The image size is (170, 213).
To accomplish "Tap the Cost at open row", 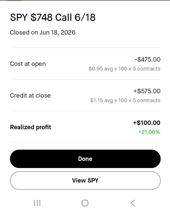I will coord(85,64).
